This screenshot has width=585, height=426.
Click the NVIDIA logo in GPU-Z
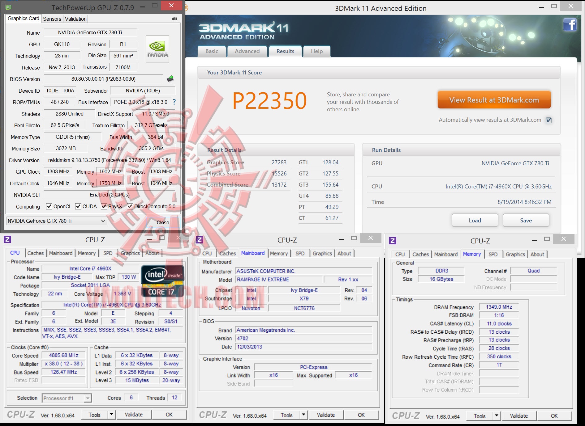coord(157,49)
